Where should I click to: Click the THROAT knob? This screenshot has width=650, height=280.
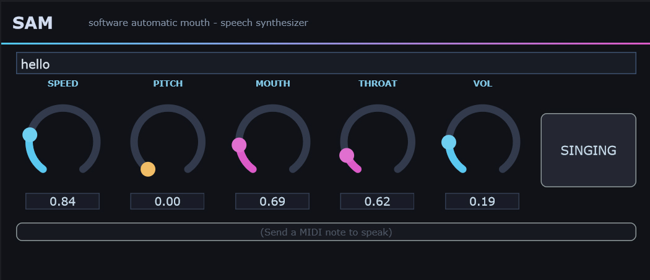pos(377,142)
